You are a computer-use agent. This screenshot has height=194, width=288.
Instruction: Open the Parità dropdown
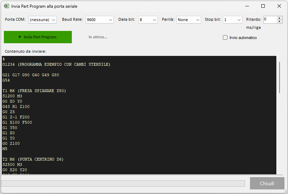coord(188,20)
